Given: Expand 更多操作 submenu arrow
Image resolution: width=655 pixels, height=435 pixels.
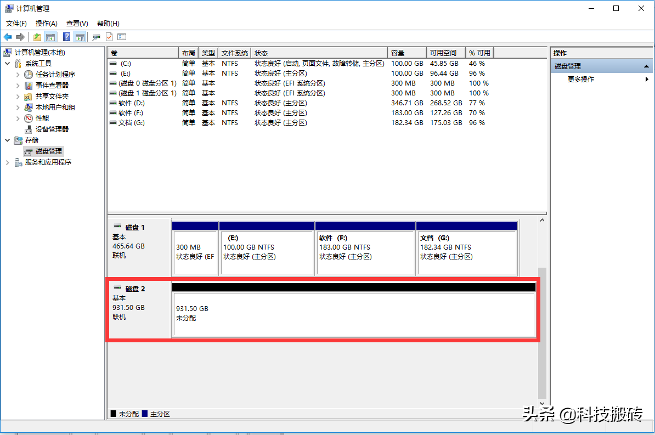Looking at the screenshot, I should pyautogui.click(x=647, y=80).
